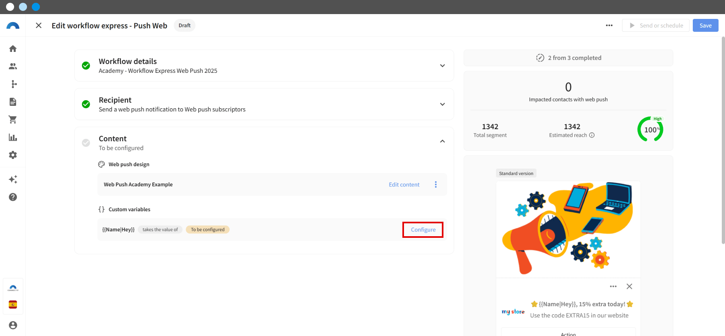Collapse the Content section chevron
725x336 pixels.
point(442,141)
